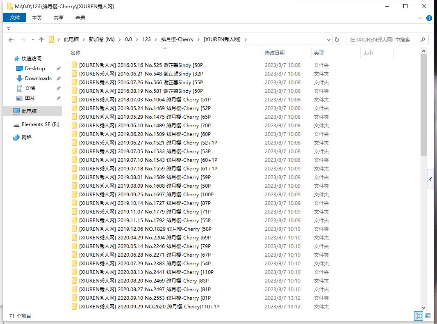437x324 pixels.
Task: Expand chevron after 123 in breadcrumb
Action: (x=155, y=40)
